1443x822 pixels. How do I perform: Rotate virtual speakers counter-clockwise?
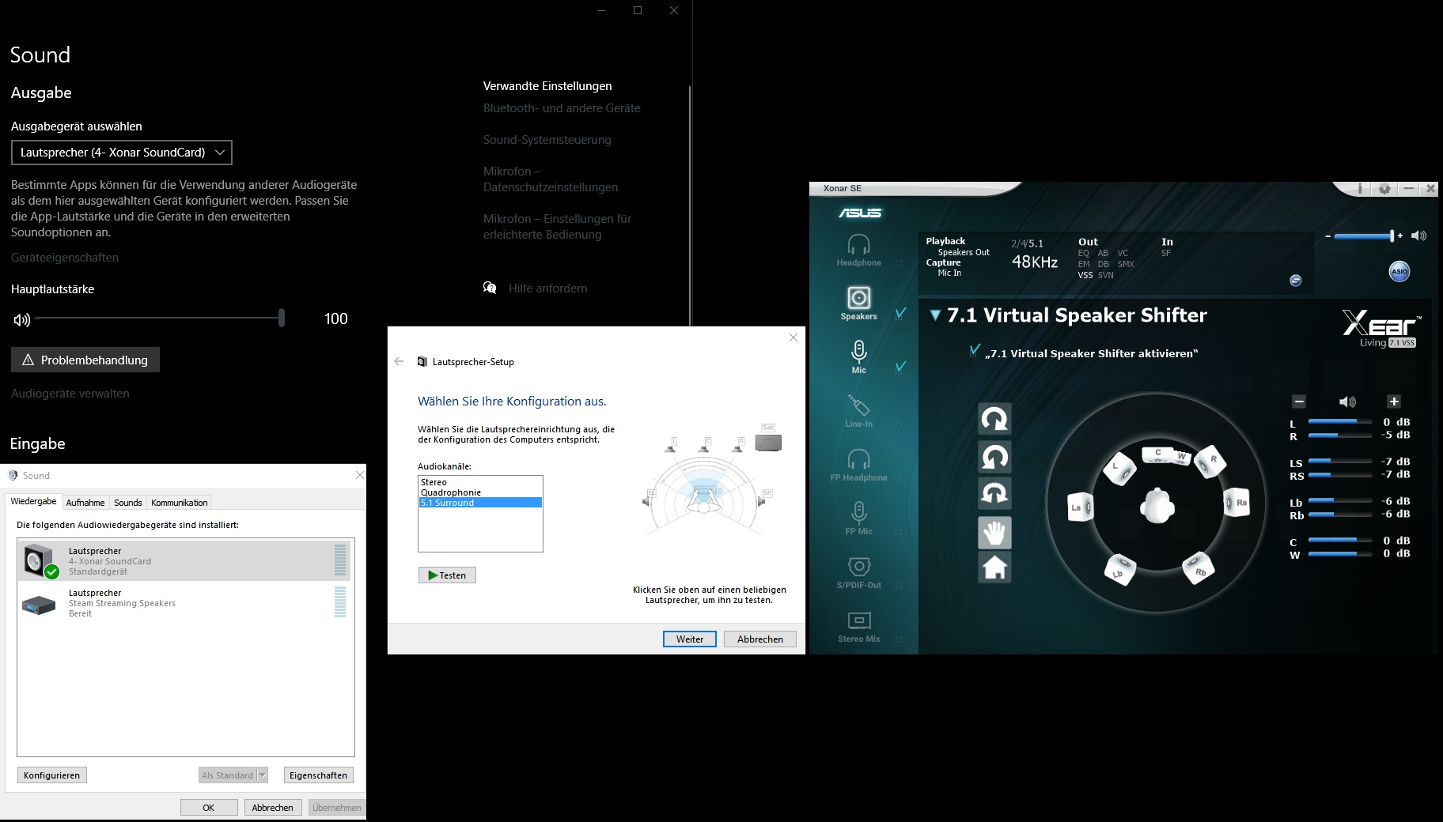(994, 456)
